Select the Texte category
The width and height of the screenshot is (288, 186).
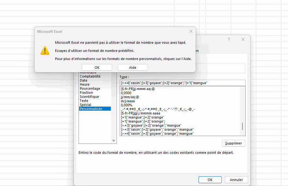pos(84,101)
